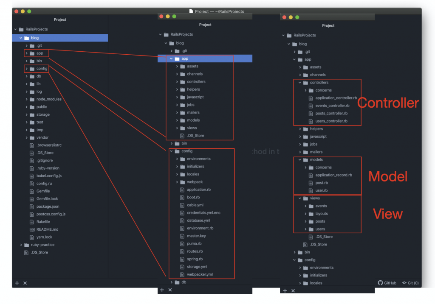This screenshot has width=435, height=304.
Task: Click the plus icon in the right window footer
Action: 285,290
